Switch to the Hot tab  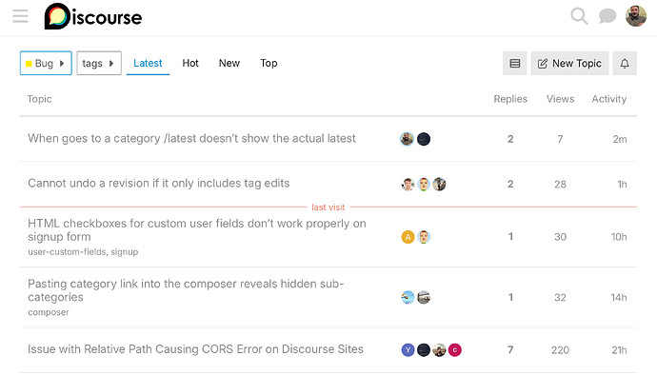pos(190,63)
